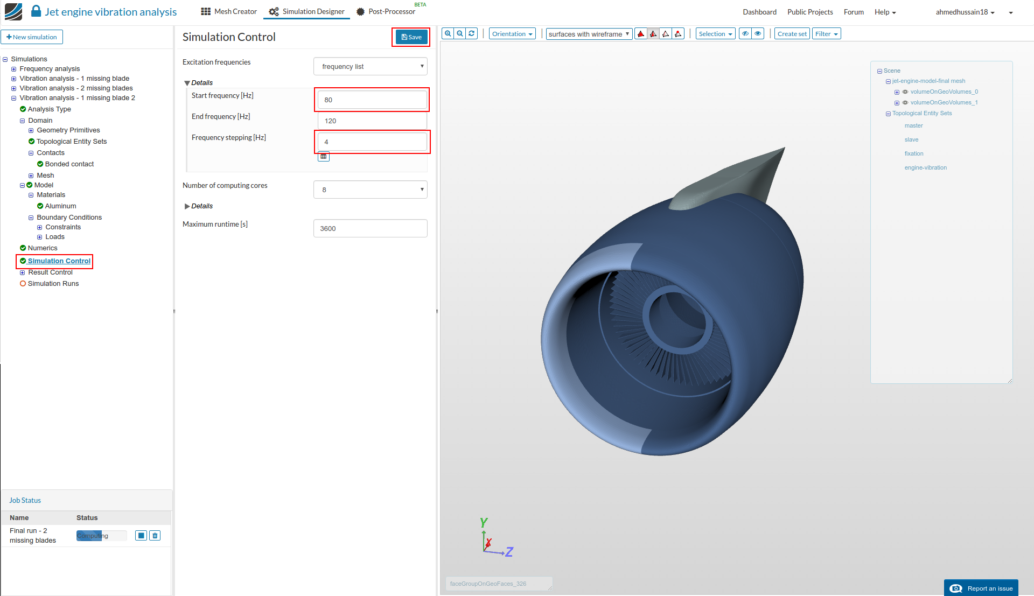Click the zoom in viewer icon
The height and width of the screenshot is (596, 1034).
tap(448, 33)
